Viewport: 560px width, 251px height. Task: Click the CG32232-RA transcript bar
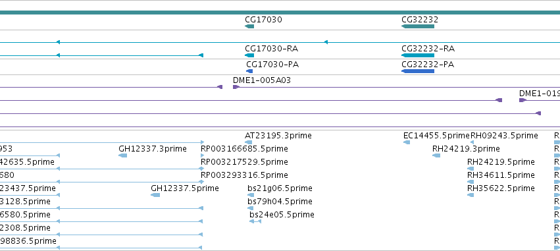coord(418,55)
